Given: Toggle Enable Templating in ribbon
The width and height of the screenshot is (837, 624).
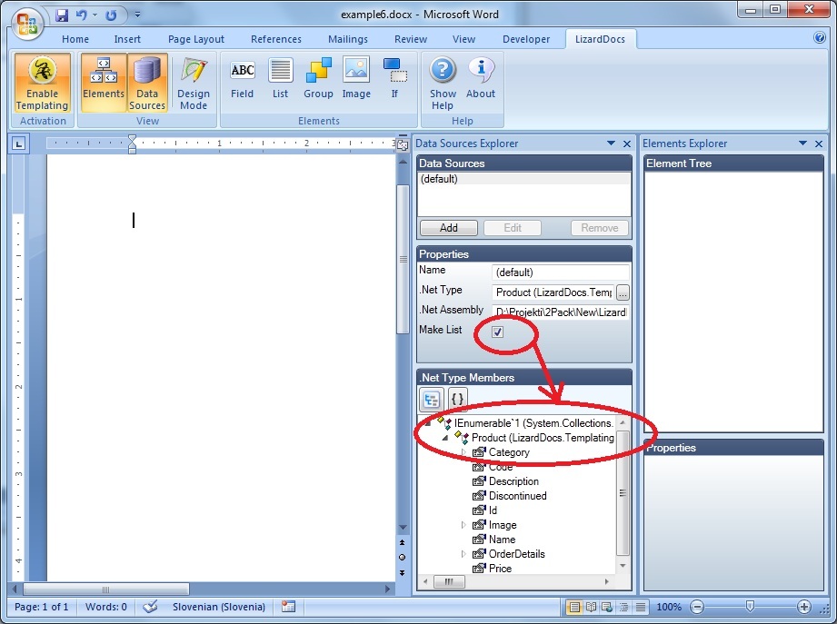Looking at the screenshot, I should coord(42,84).
